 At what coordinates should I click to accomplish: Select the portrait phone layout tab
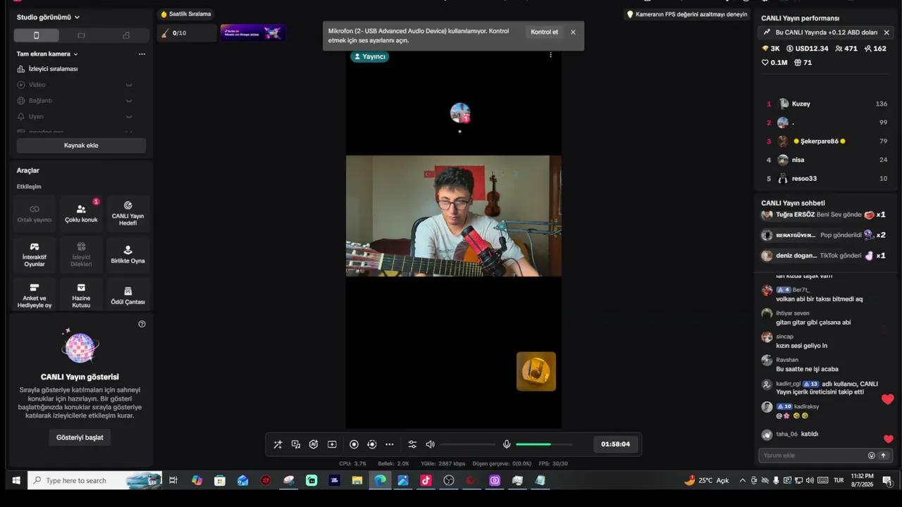[37, 35]
